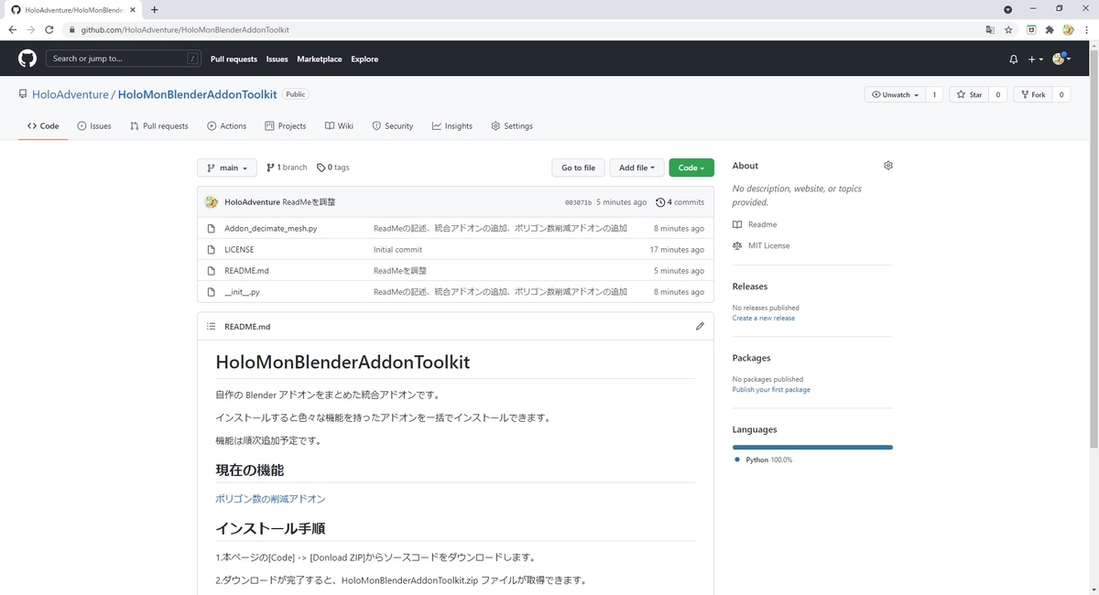Open a new browser tab

click(154, 9)
